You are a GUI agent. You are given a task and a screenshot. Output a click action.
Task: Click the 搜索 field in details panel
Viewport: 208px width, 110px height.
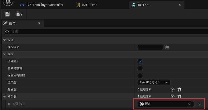(105, 32)
